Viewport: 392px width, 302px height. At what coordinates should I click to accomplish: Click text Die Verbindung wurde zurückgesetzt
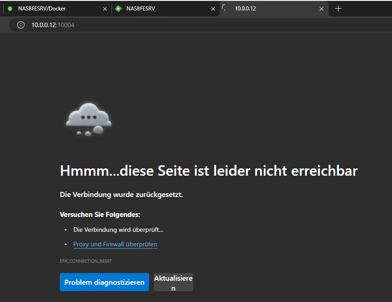tap(121, 195)
